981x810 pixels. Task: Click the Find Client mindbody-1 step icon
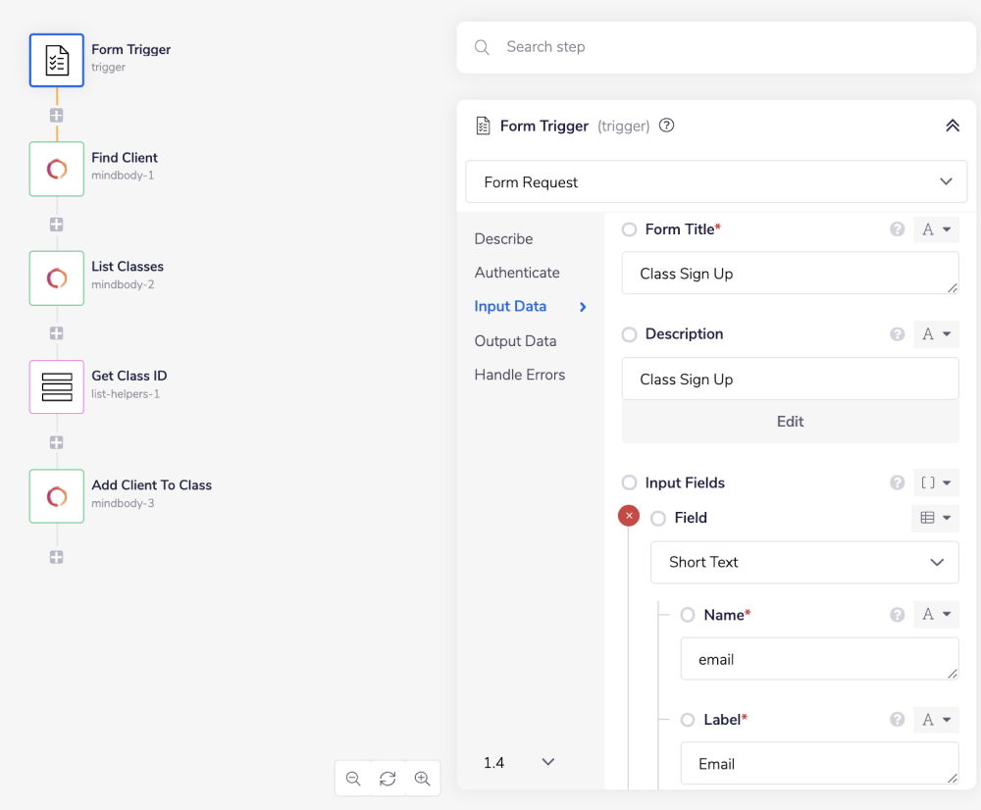[57, 169]
